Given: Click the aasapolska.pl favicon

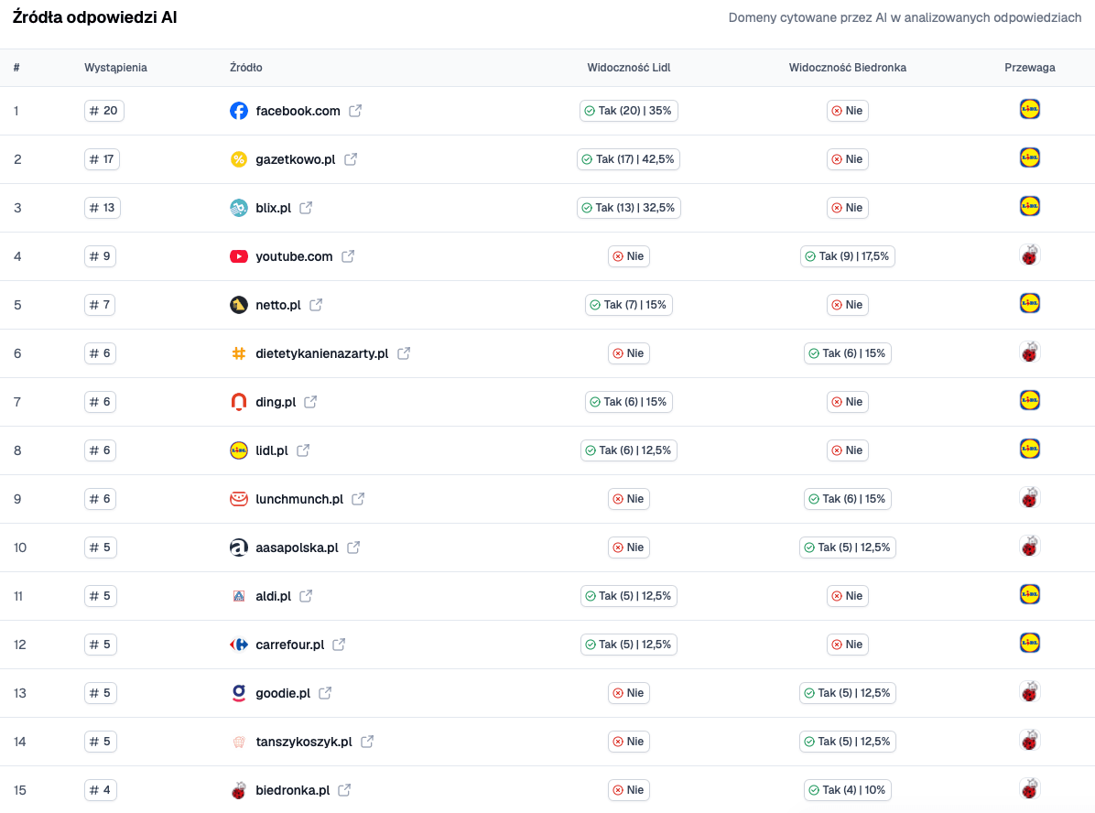Looking at the screenshot, I should pyautogui.click(x=239, y=547).
